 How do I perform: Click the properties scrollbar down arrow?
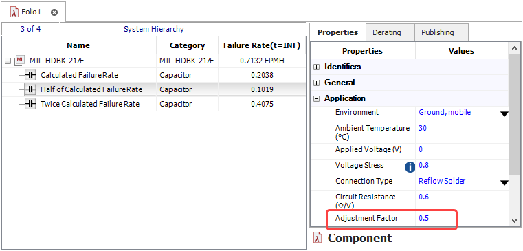tap(514, 220)
